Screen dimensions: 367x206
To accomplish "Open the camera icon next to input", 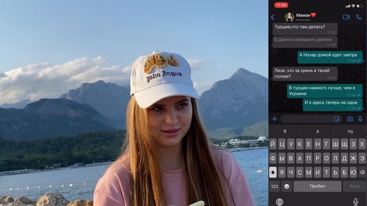I will 350,119.
